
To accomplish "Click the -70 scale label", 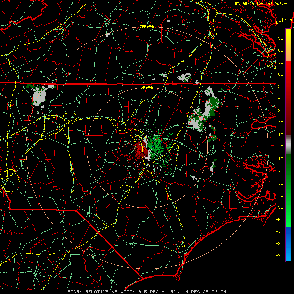I will 279,232.
